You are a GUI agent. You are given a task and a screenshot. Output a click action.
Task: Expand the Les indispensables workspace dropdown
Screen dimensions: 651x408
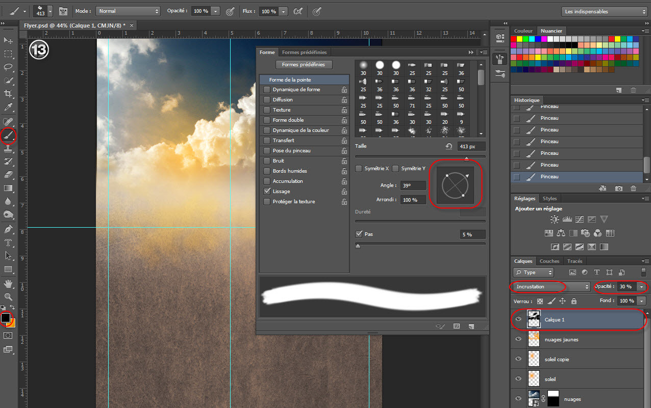point(604,11)
